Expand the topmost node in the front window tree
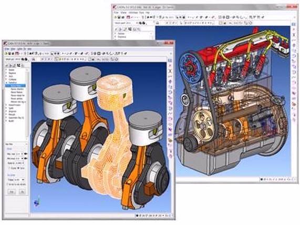The height and width of the screenshot is (225, 300). coord(6,69)
